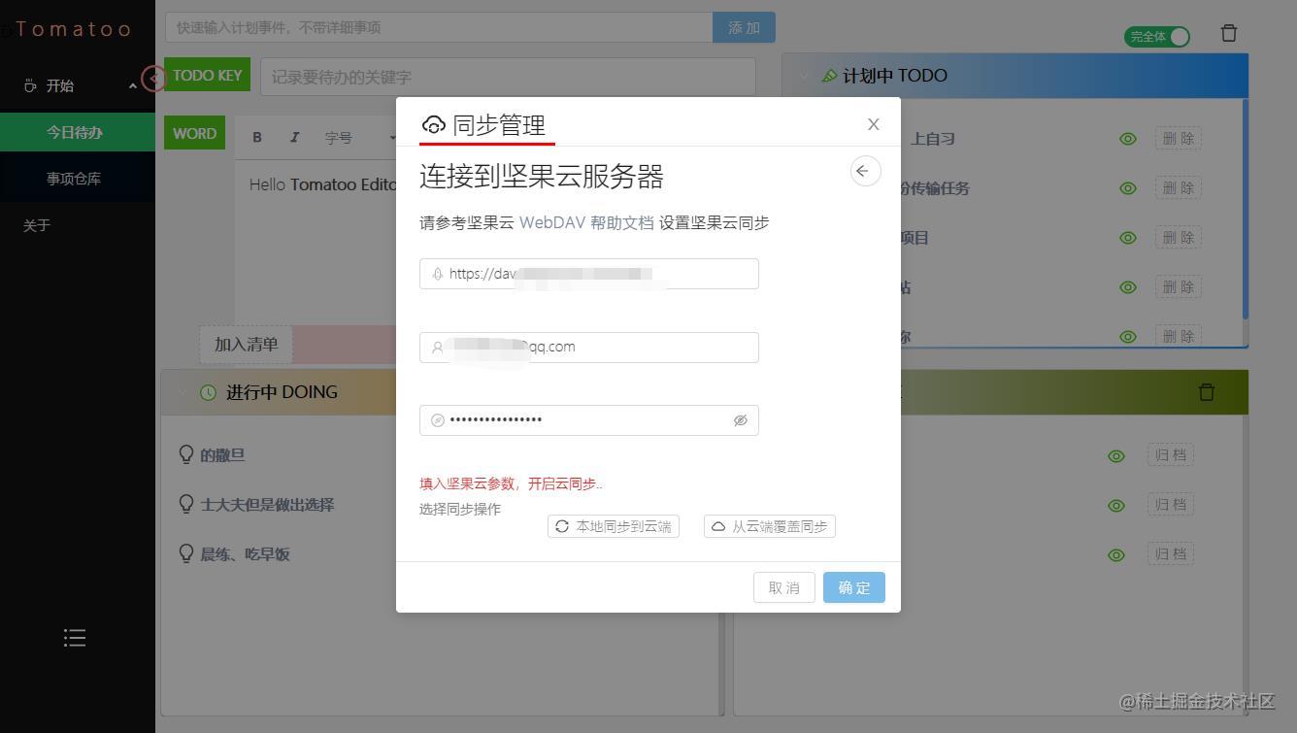1297x733 pixels.
Task: Toggle italic in editor toolbar
Action: tap(294, 137)
